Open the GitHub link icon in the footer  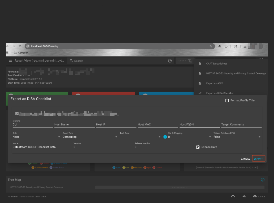(233, 196)
